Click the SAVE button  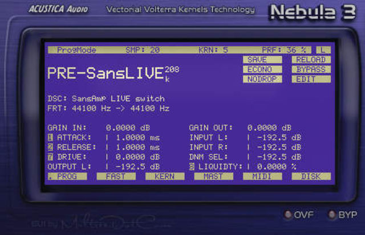262,60
